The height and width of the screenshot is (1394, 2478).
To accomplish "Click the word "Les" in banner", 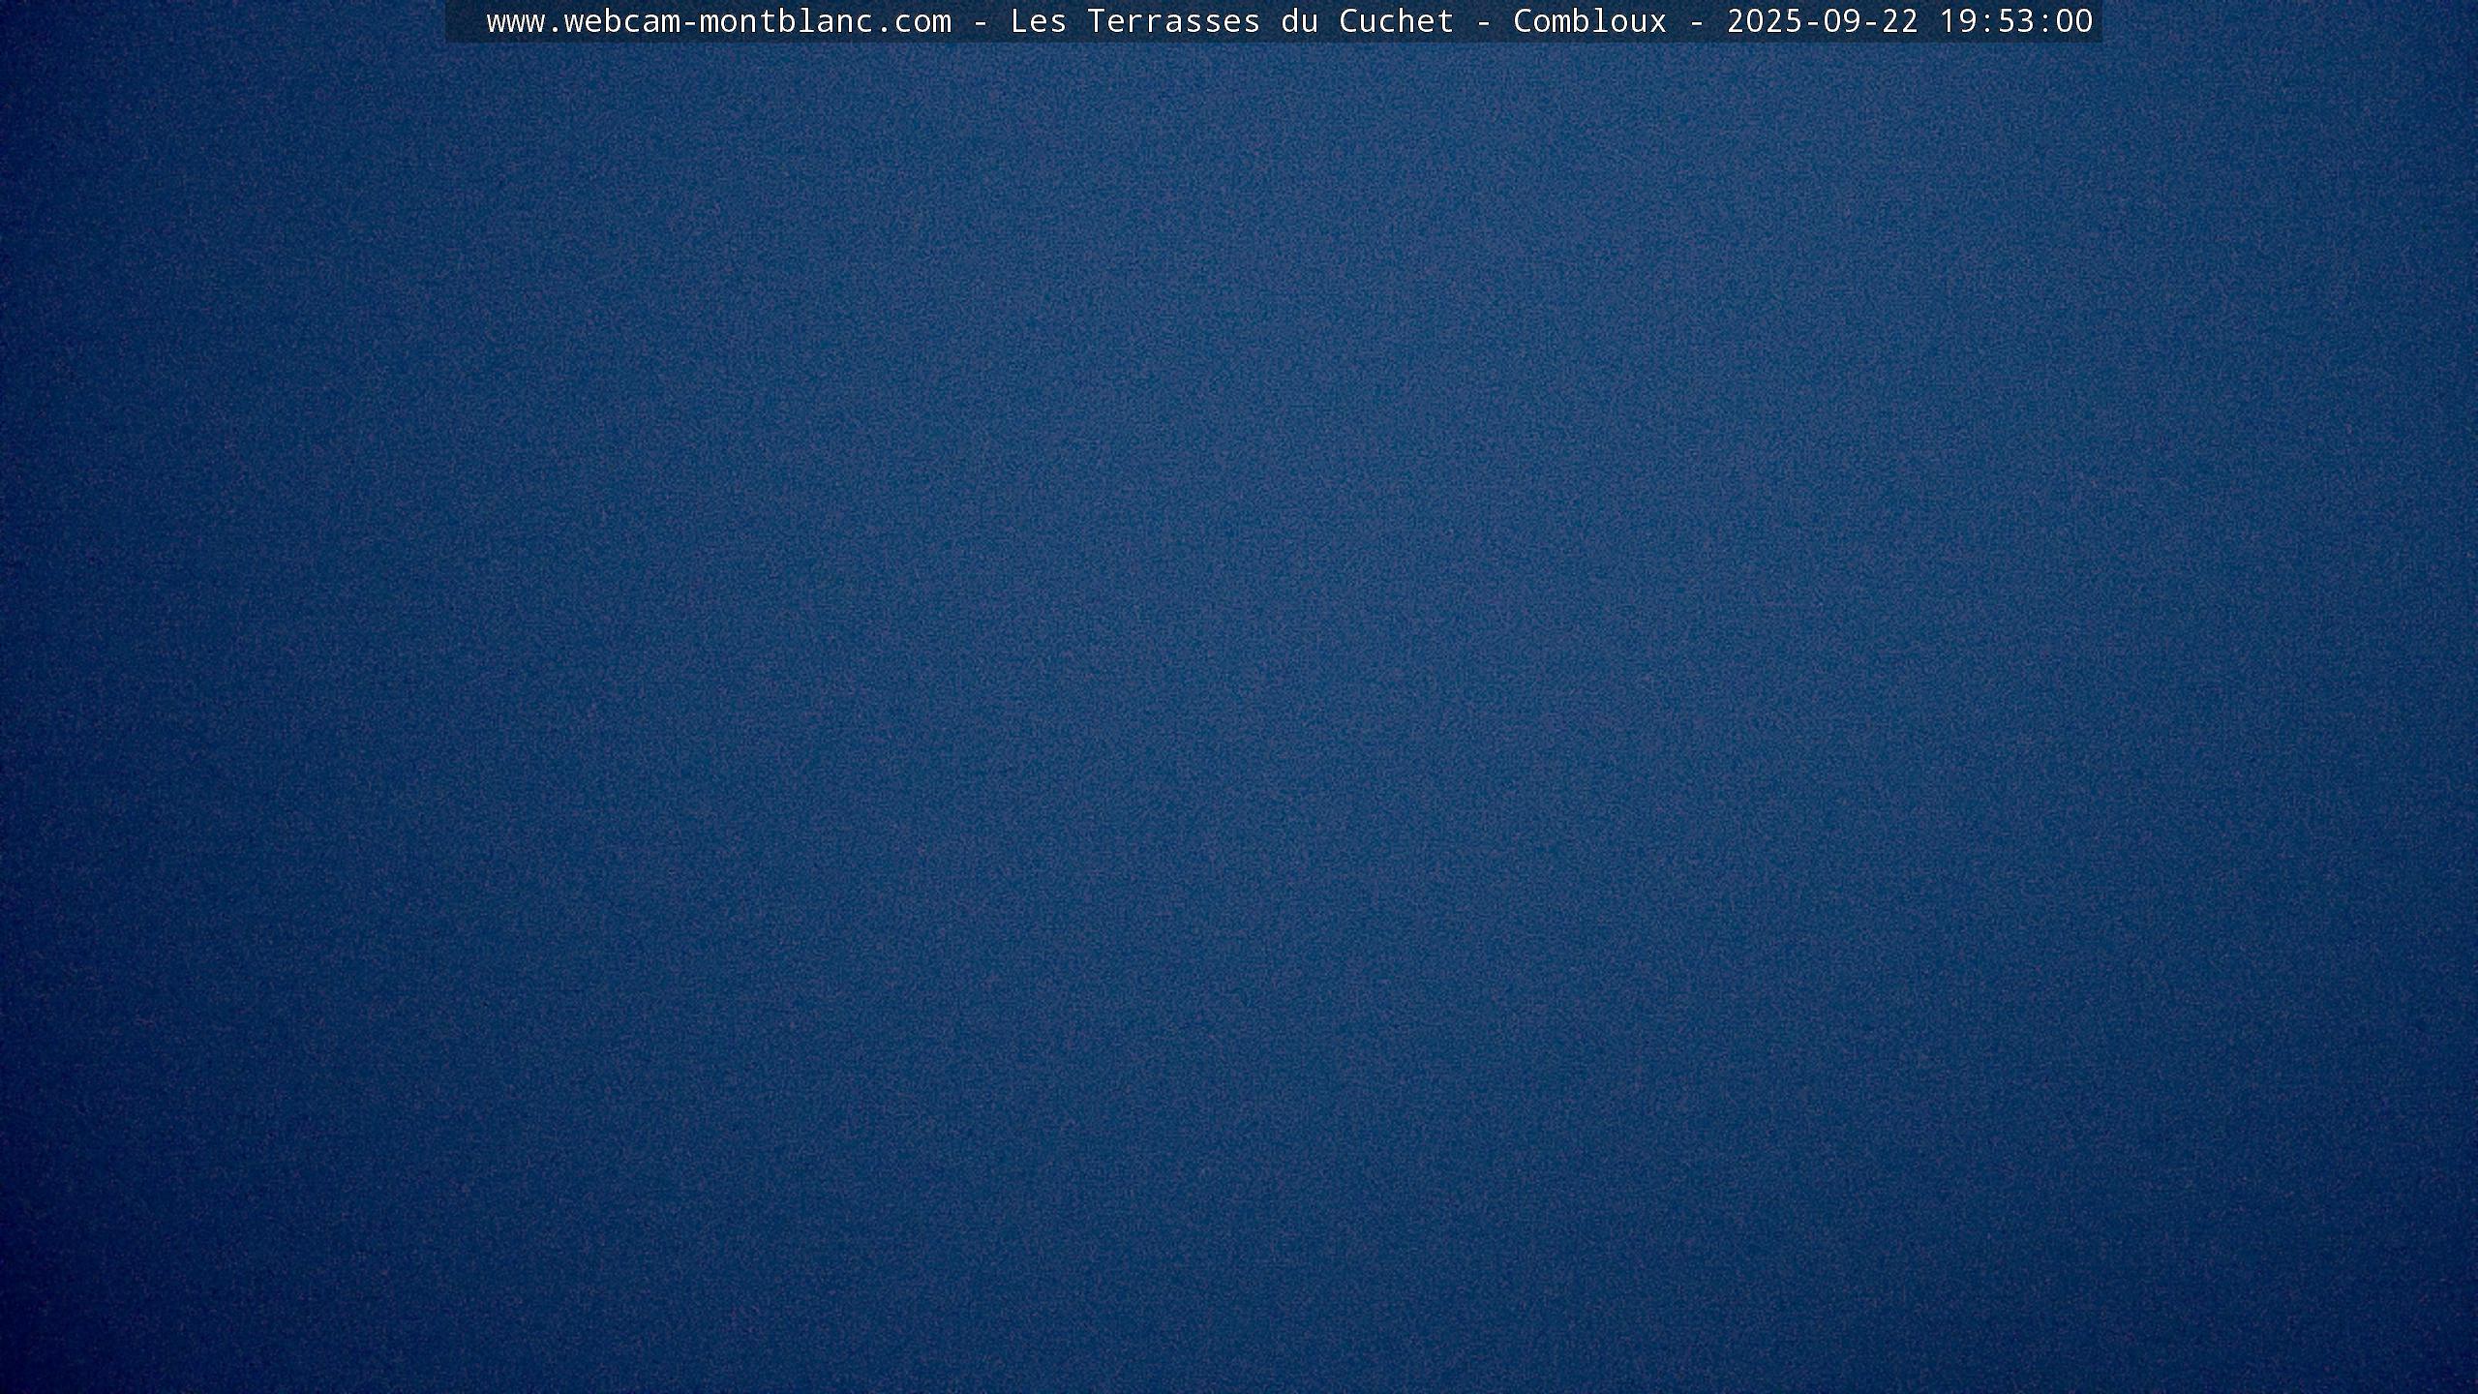I will click(x=1038, y=21).
